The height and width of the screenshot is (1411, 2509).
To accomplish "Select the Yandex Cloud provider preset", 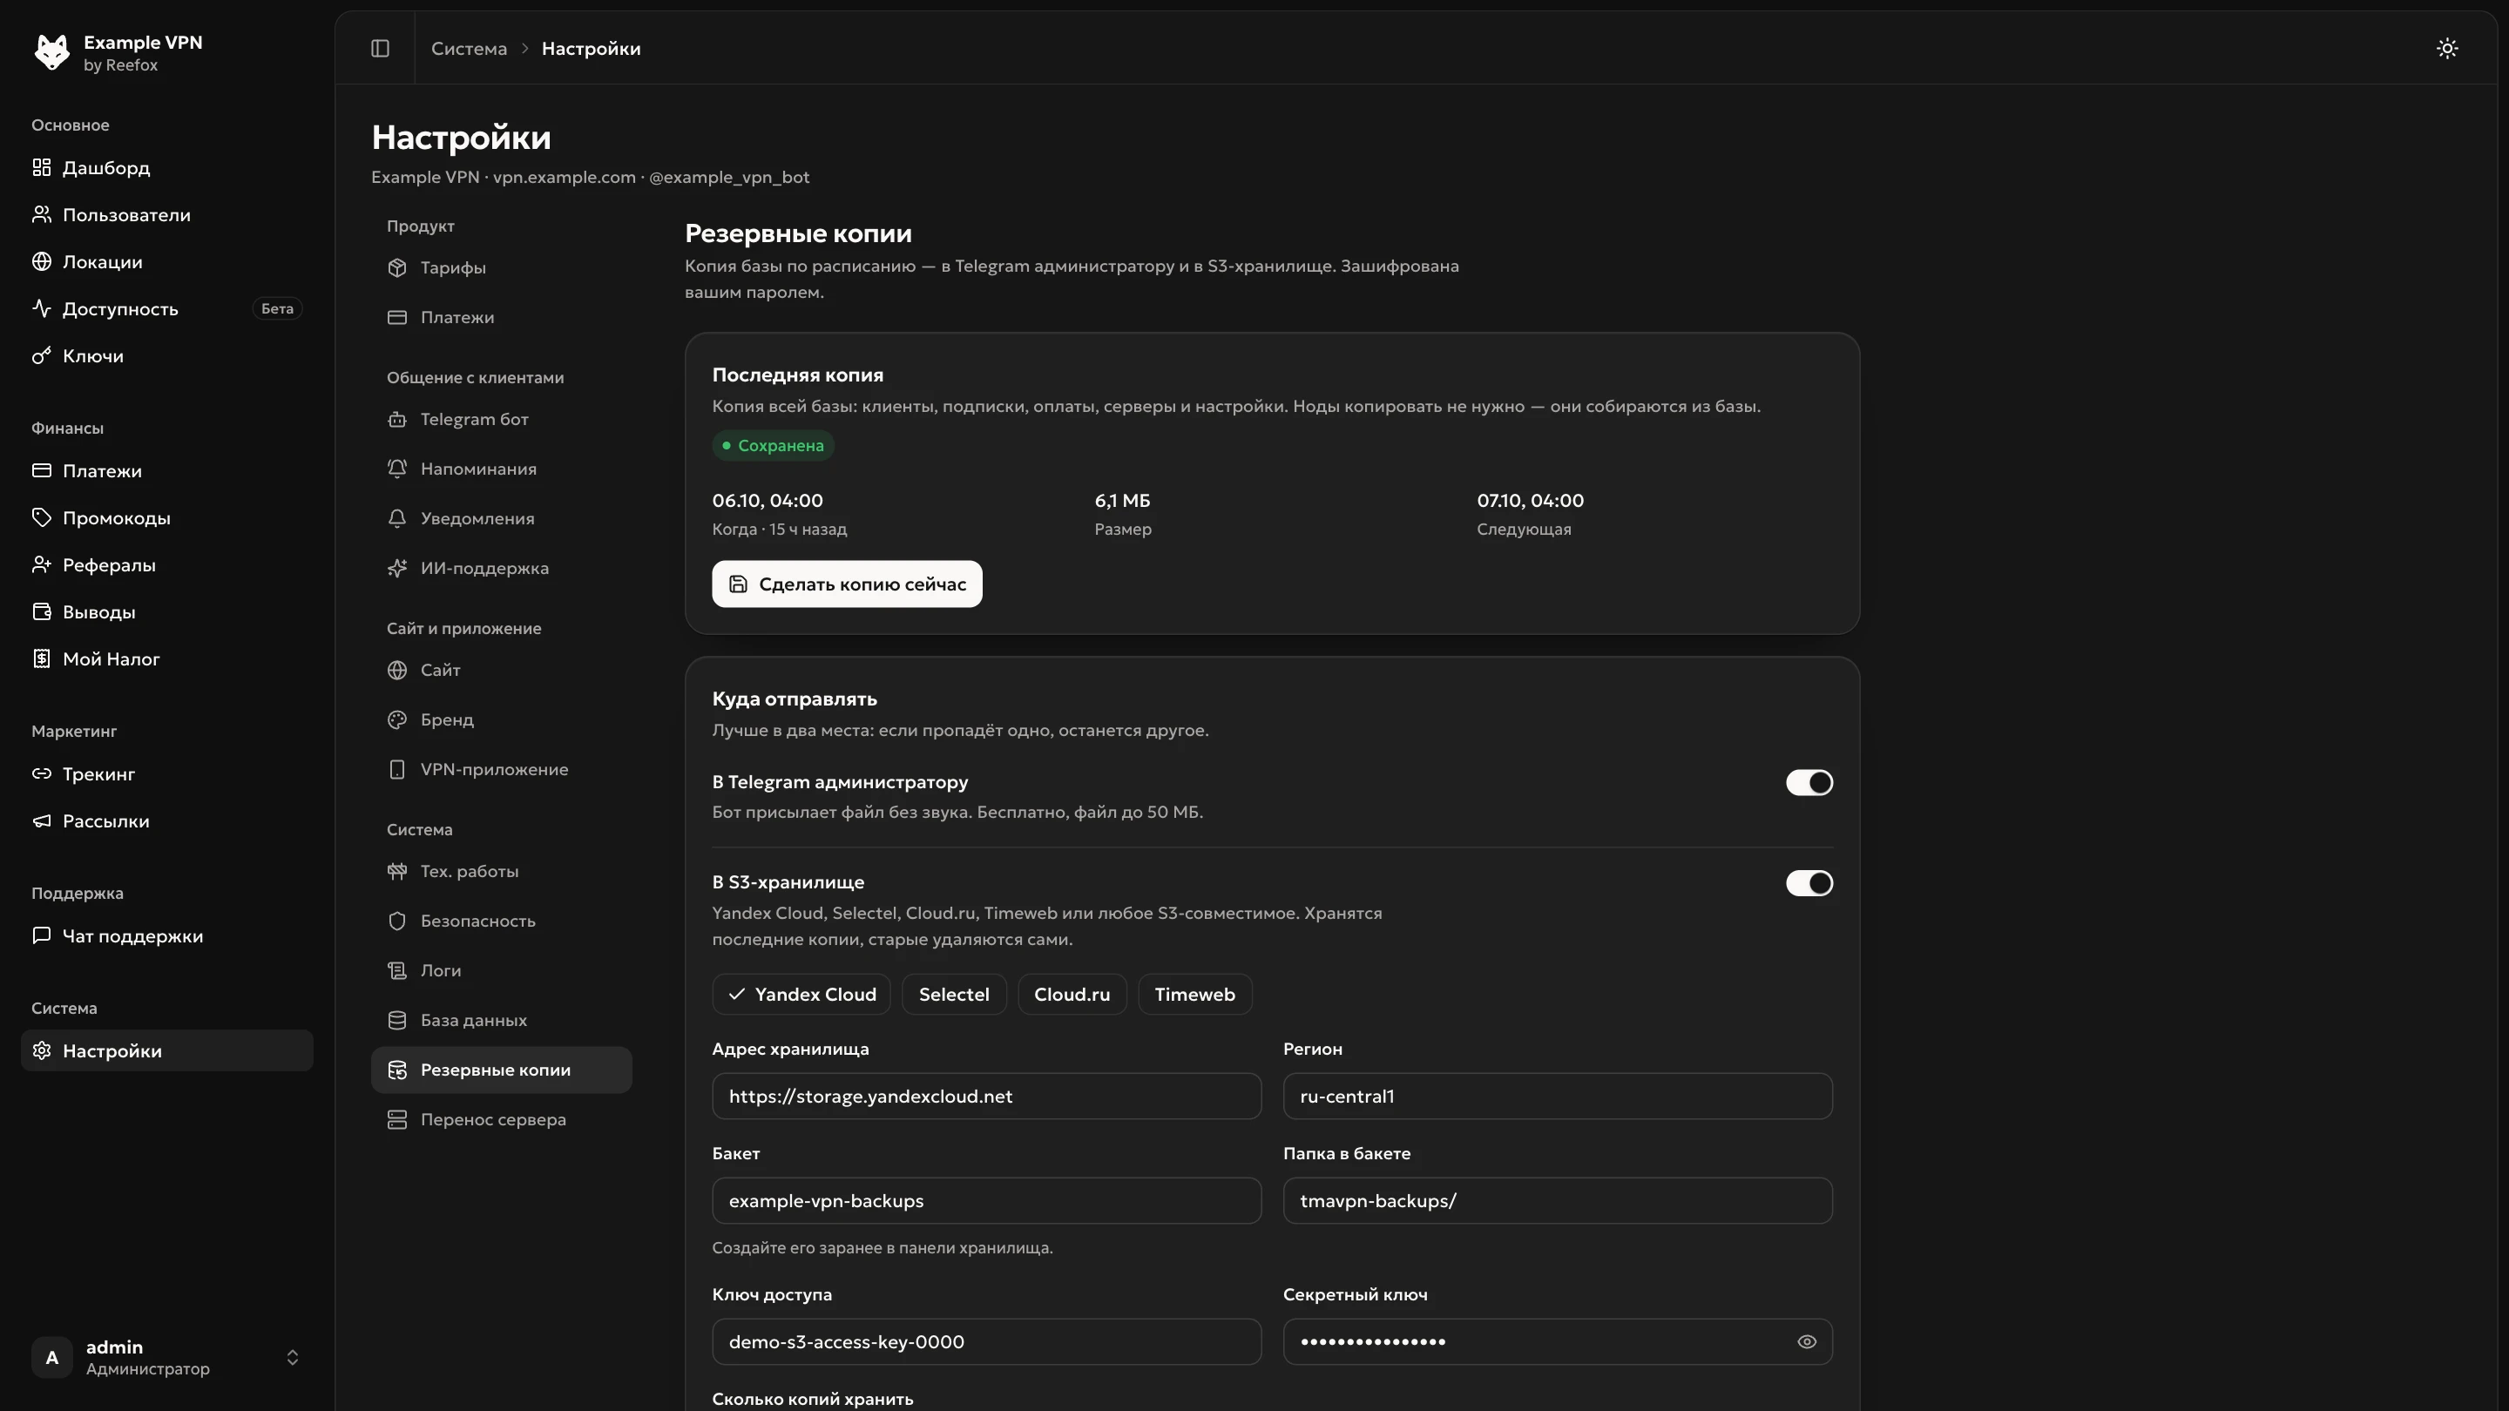I will pyautogui.click(x=801, y=993).
